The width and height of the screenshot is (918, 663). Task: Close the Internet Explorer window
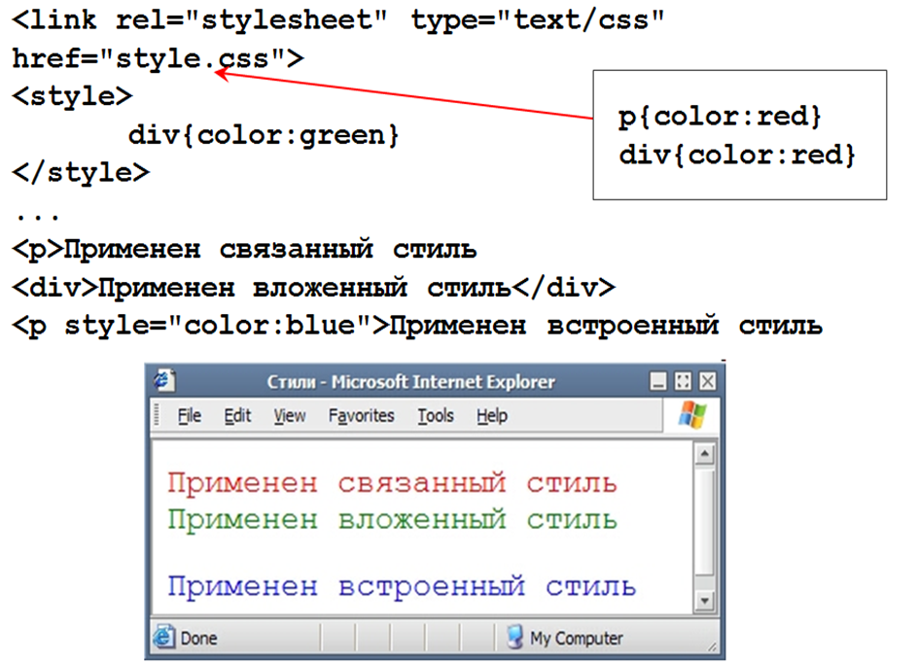(x=707, y=381)
